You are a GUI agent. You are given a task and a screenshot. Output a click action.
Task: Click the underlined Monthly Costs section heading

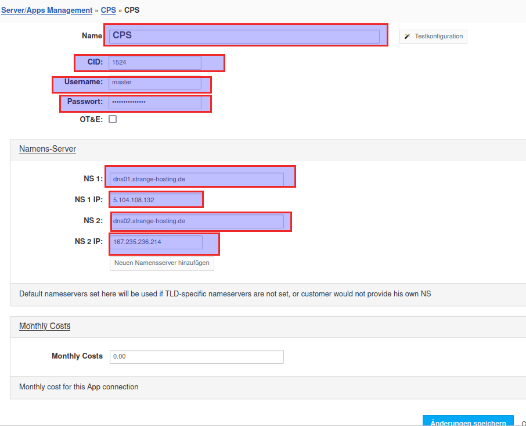(45, 326)
